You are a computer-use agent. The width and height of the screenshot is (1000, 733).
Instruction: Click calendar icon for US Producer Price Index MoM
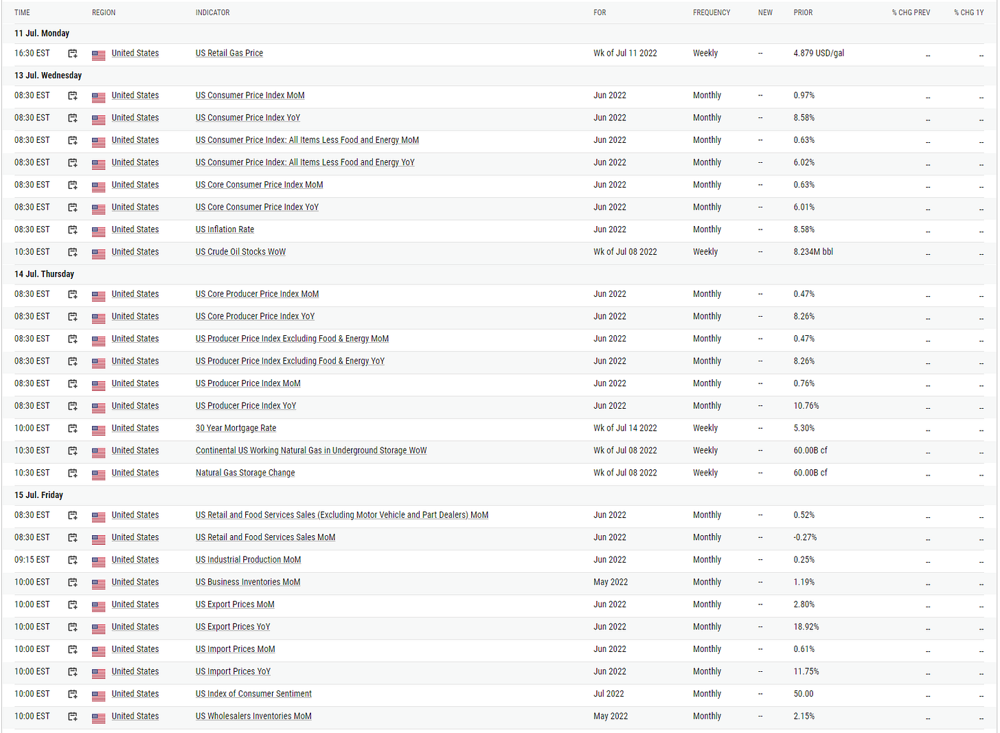click(x=72, y=384)
